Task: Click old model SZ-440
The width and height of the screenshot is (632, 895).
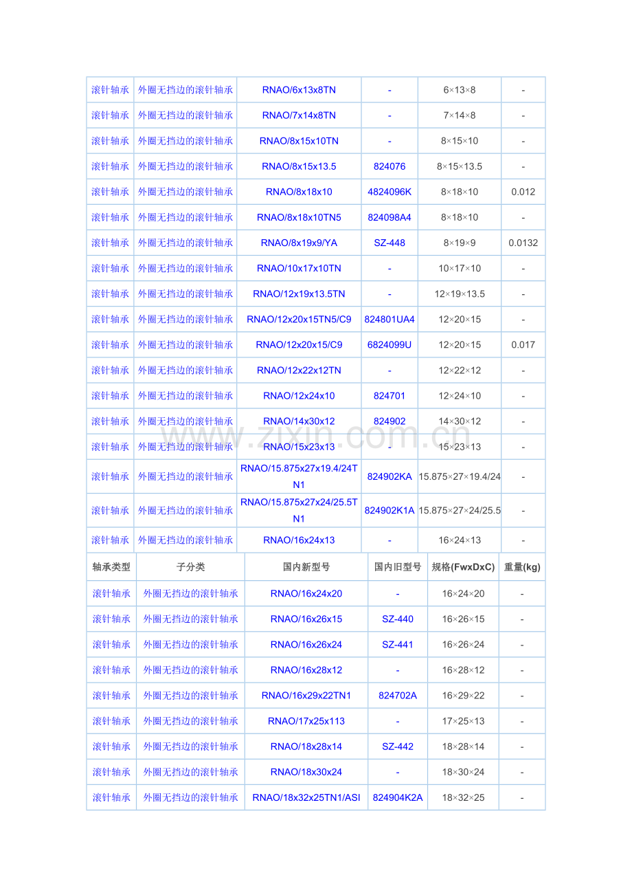Action: tap(398, 619)
